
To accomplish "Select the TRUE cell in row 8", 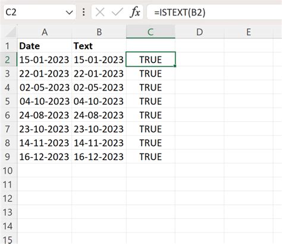I will [x=151, y=143].
